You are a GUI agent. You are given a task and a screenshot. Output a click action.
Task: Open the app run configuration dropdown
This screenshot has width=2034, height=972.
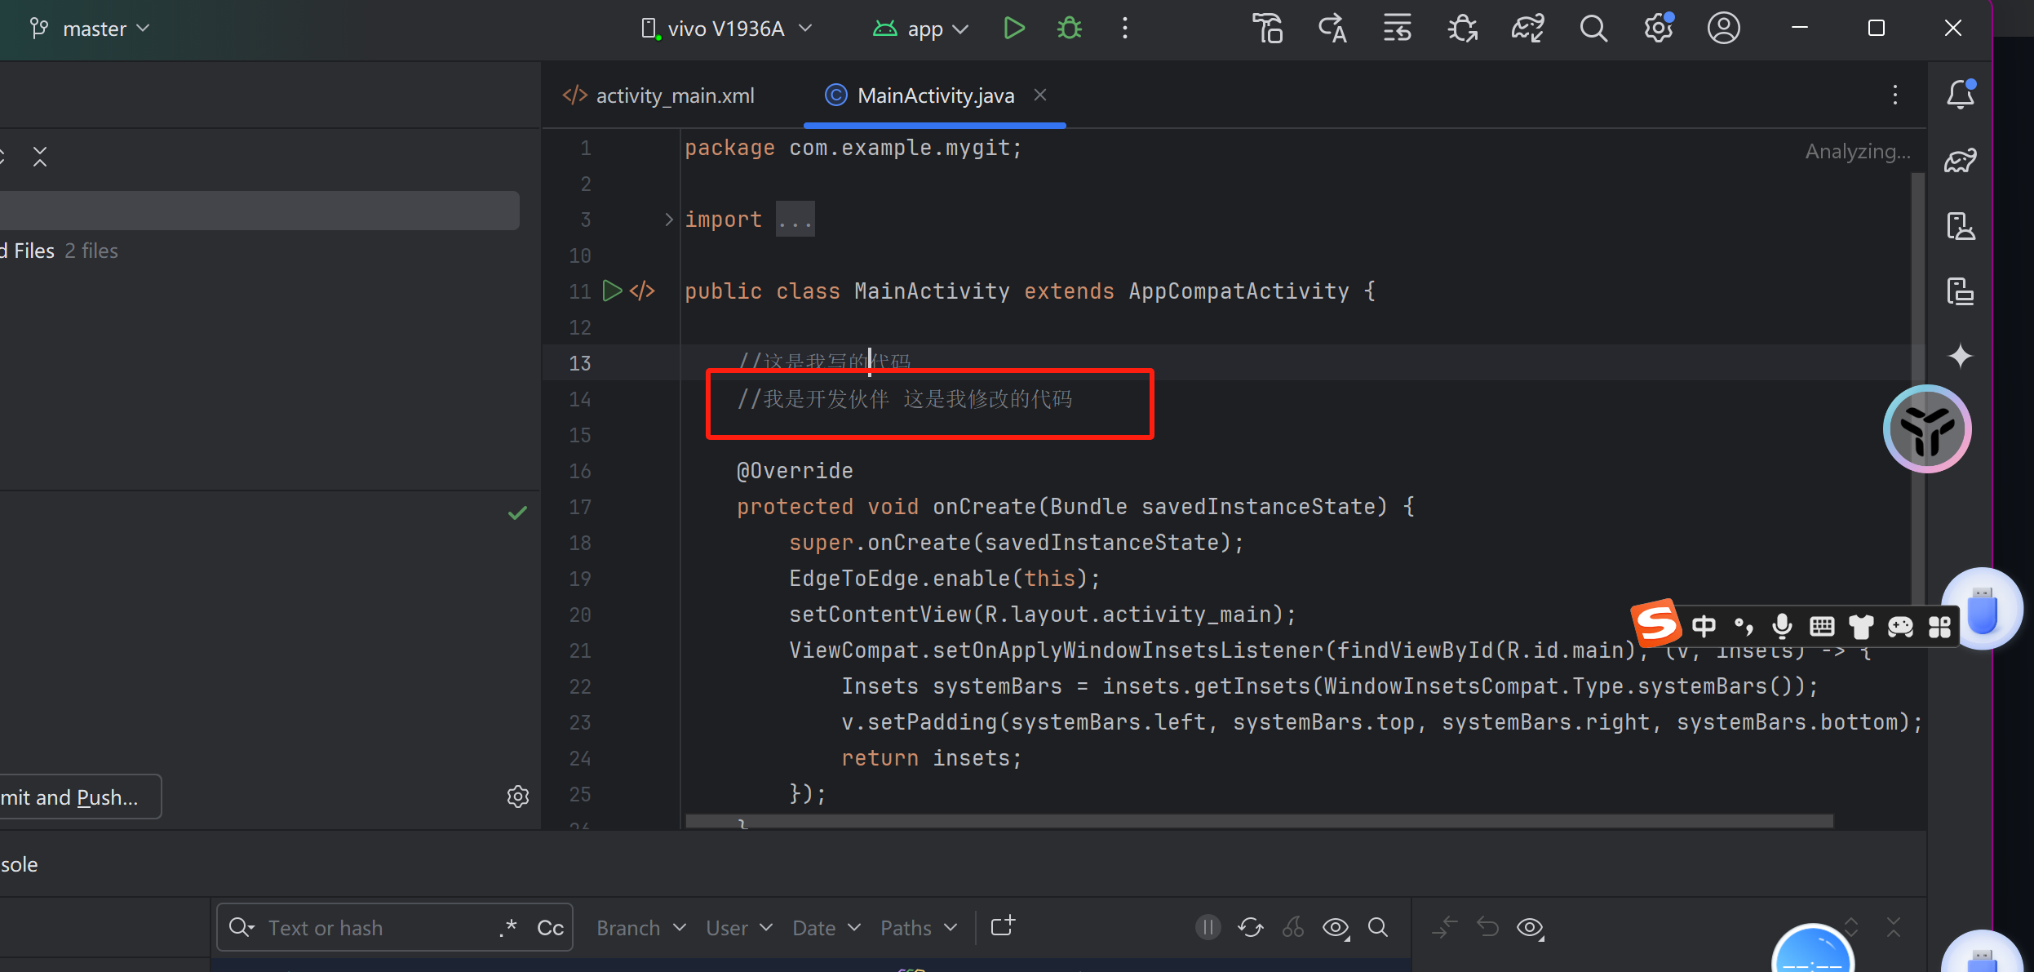click(920, 29)
